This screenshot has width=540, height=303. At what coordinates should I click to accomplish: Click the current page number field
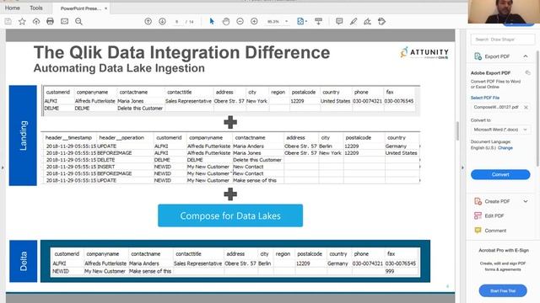[176, 21]
